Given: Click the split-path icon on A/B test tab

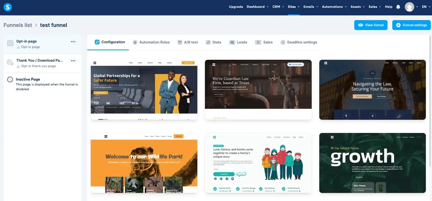Looking at the screenshot, I should [180, 42].
